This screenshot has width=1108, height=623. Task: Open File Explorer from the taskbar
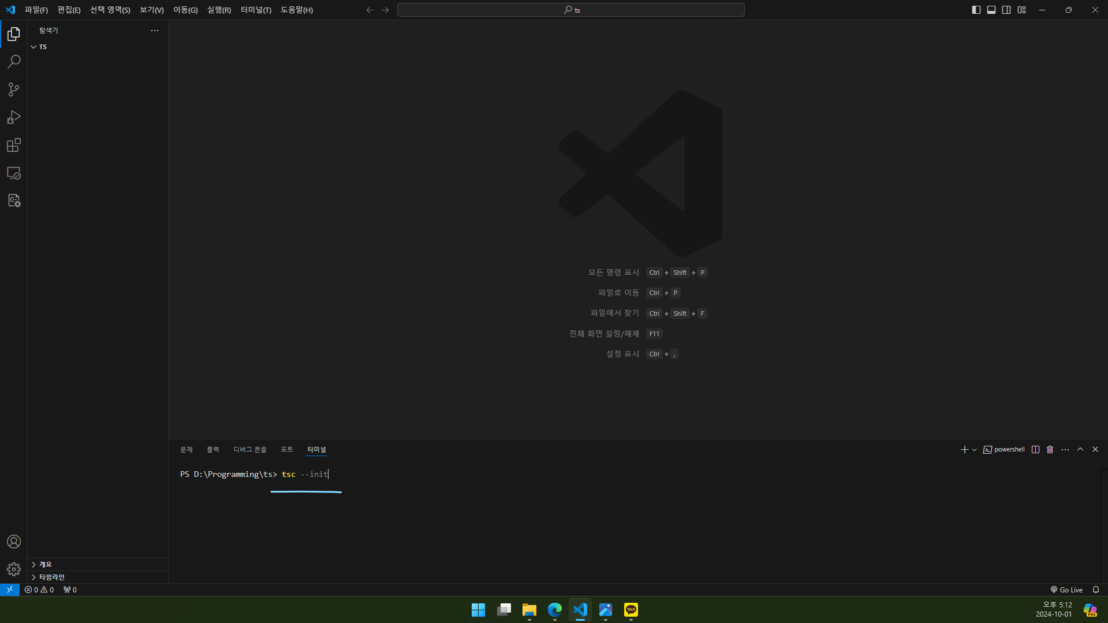[529, 610]
